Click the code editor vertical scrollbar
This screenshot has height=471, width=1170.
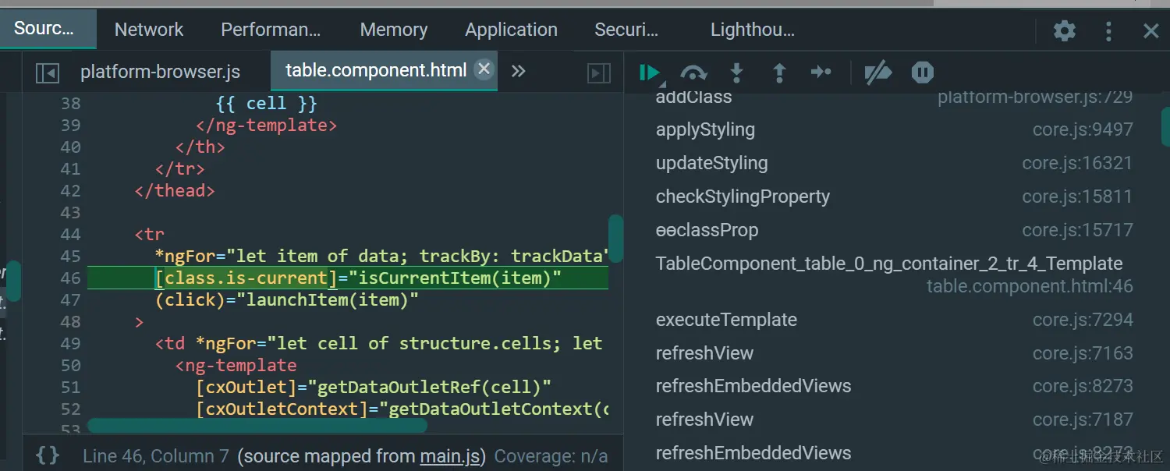pos(616,239)
